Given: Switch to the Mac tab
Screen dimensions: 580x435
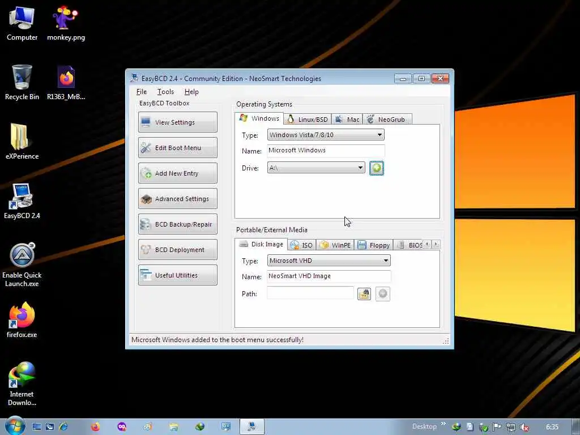Looking at the screenshot, I should (x=347, y=119).
